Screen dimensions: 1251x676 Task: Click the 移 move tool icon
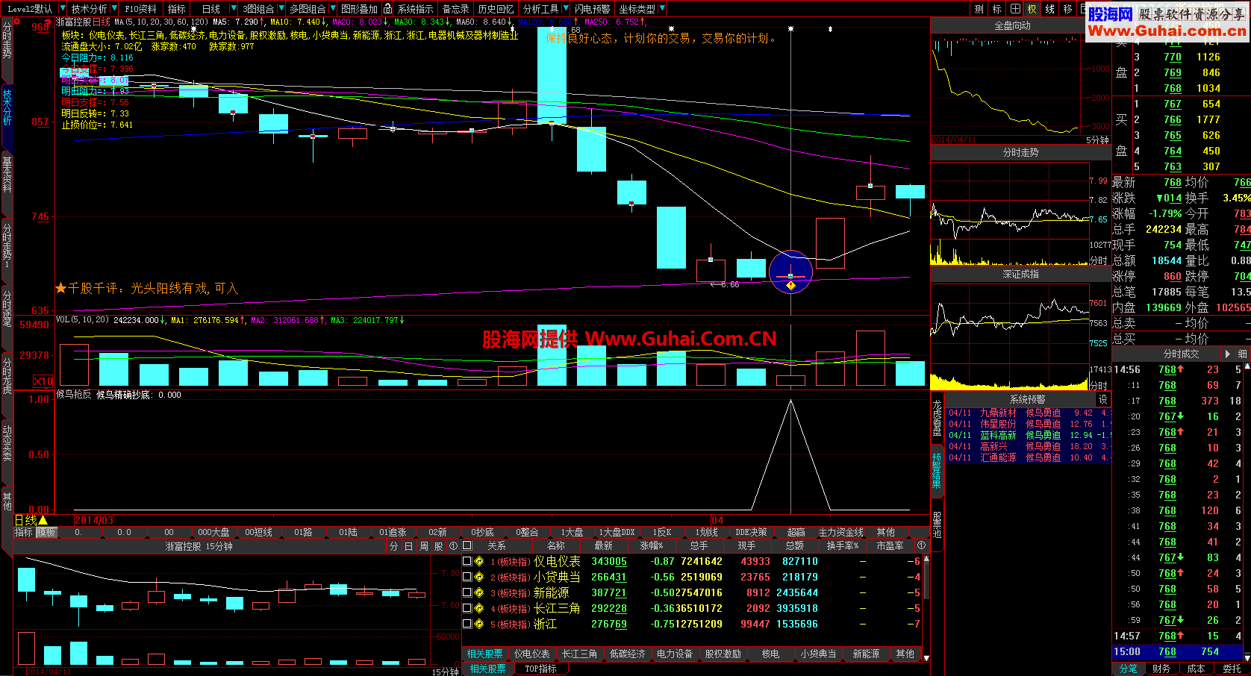(x=1067, y=9)
